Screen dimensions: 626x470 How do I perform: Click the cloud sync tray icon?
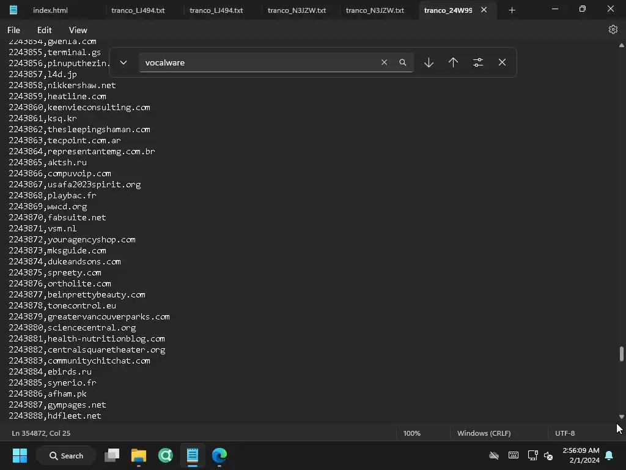coord(494,455)
